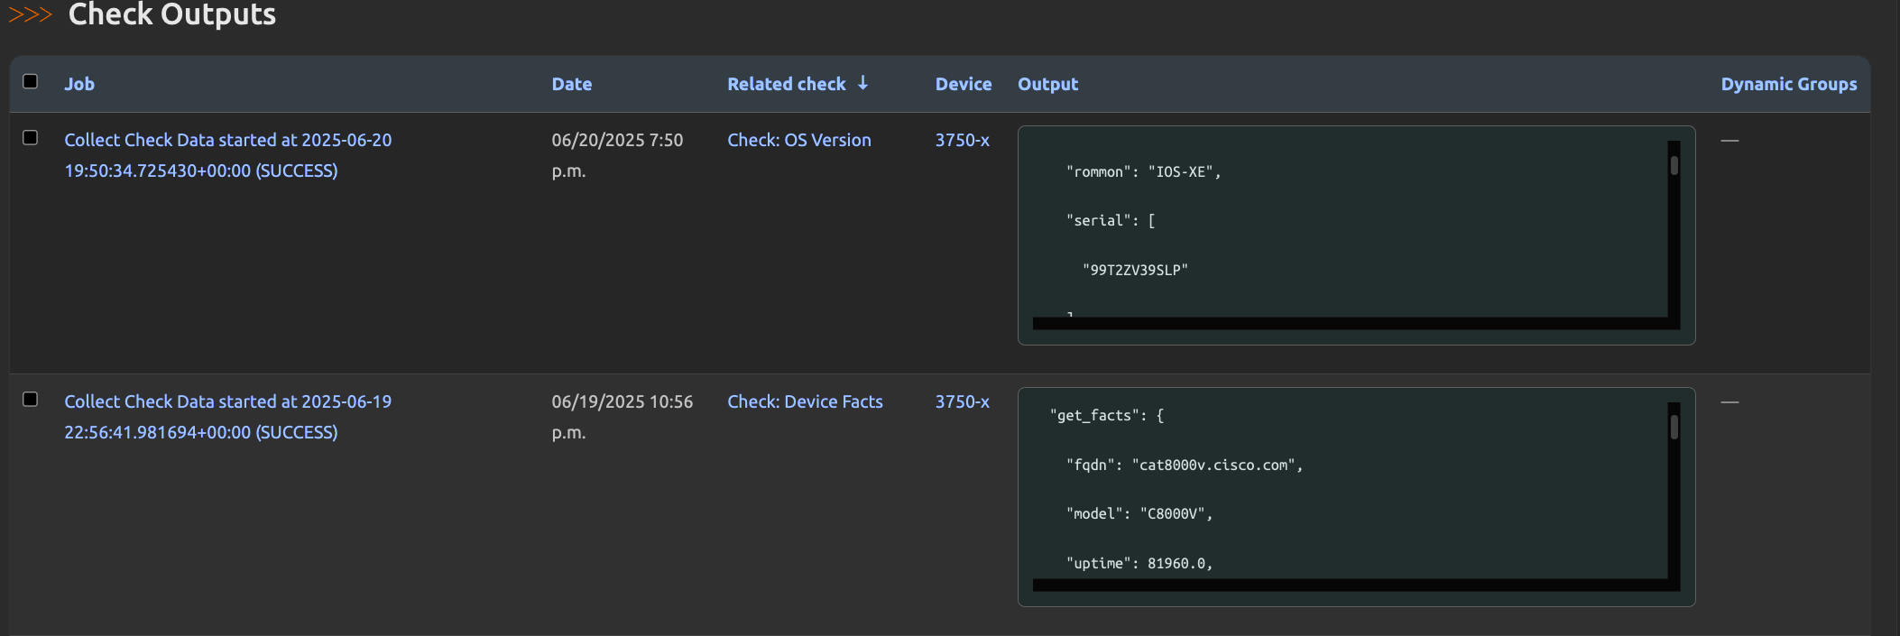Image resolution: width=1900 pixels, height=636 pixels.
Task: Click the vertical scrollbar in Device Facts output
Action: click(x=1674, y=427)
